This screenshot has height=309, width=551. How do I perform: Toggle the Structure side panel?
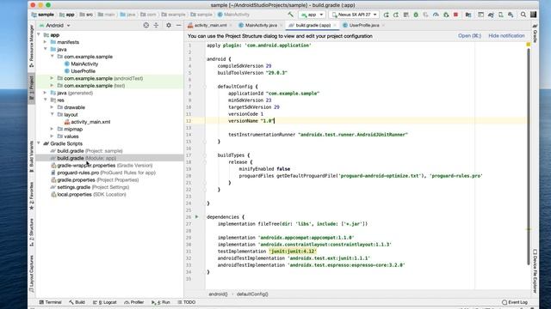tap(31, 232)
